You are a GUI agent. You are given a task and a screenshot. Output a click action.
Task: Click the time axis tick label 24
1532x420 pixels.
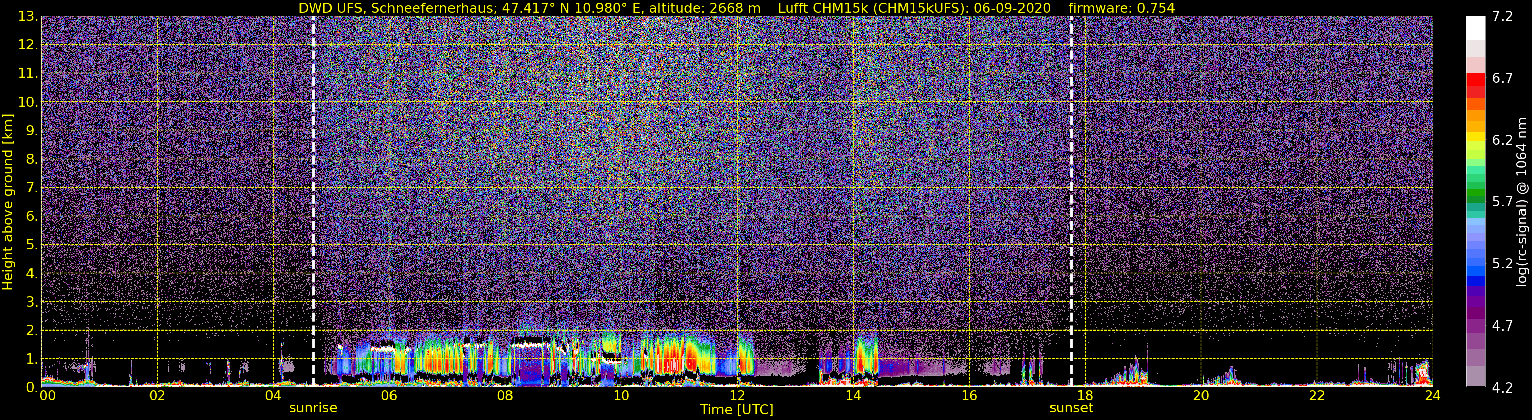click(x=1433, y=396)
